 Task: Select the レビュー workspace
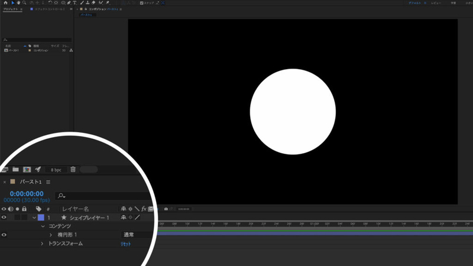pyautogui.click(x=436, y=3)
